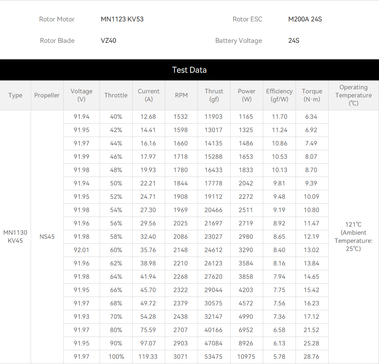This screenshot has width=379, height=364.
Task: Select the 28.76 torque value
Action: 311,356
